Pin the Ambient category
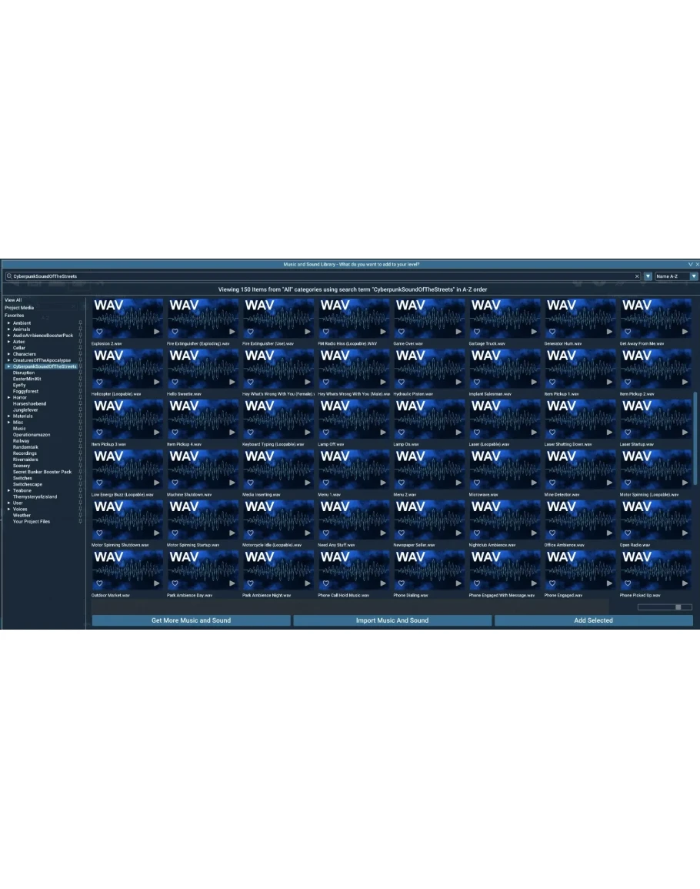Image resolution: width=700 pixels, height=889 pixels. pos(80,323)
